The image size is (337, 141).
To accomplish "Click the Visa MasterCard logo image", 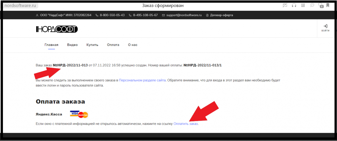I will [x=79, y=114].
